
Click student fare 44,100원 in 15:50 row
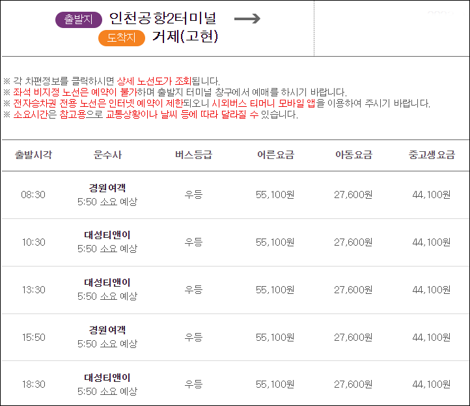click(432, 338)
